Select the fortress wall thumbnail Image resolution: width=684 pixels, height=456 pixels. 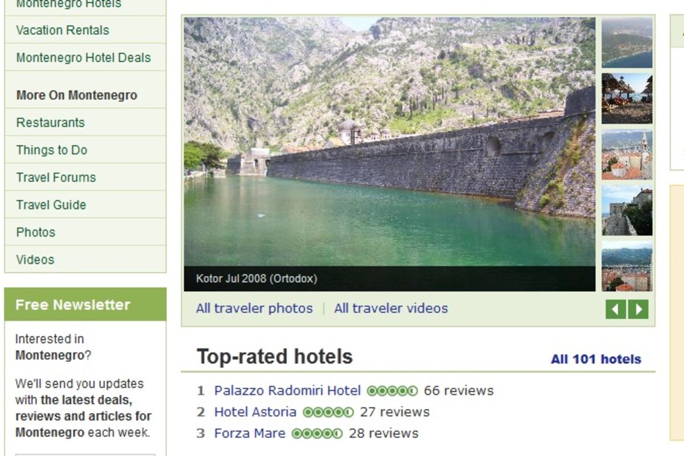pyautogui.click(x=627, y=210)
